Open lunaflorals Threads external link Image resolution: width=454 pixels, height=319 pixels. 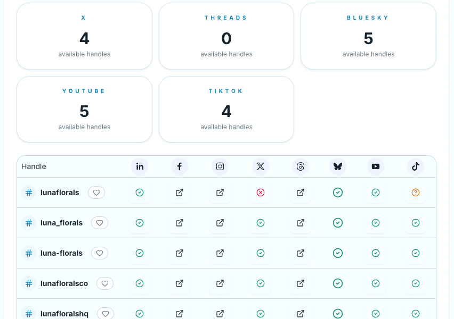[301, 192]
